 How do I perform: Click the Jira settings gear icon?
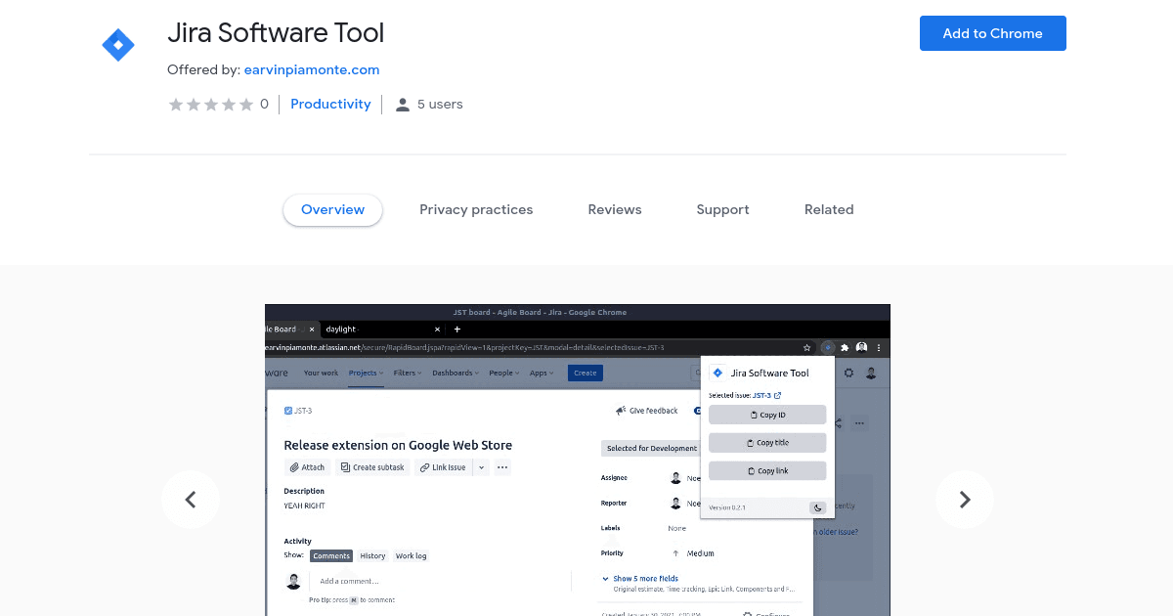[x=849, y=373]
